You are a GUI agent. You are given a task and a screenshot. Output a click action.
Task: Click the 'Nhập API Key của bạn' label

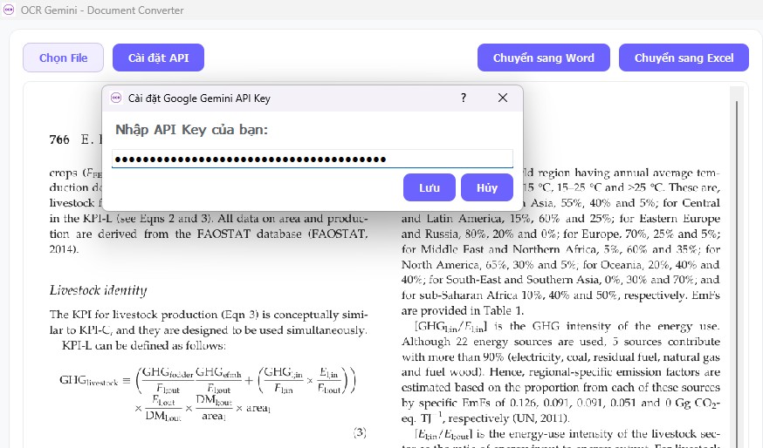[191, 130]
